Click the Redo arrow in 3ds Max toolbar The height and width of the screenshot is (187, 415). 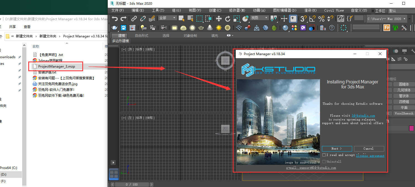(124, 19)
